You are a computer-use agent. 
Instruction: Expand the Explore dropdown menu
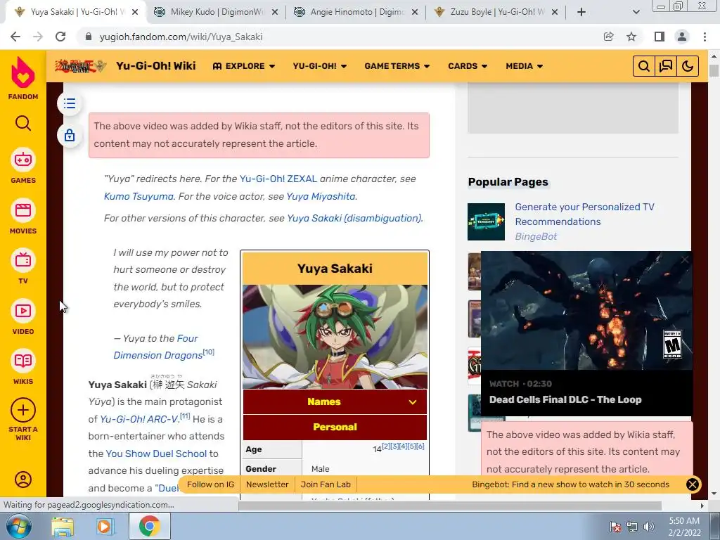pyautogui.click(x=244, y=66)
